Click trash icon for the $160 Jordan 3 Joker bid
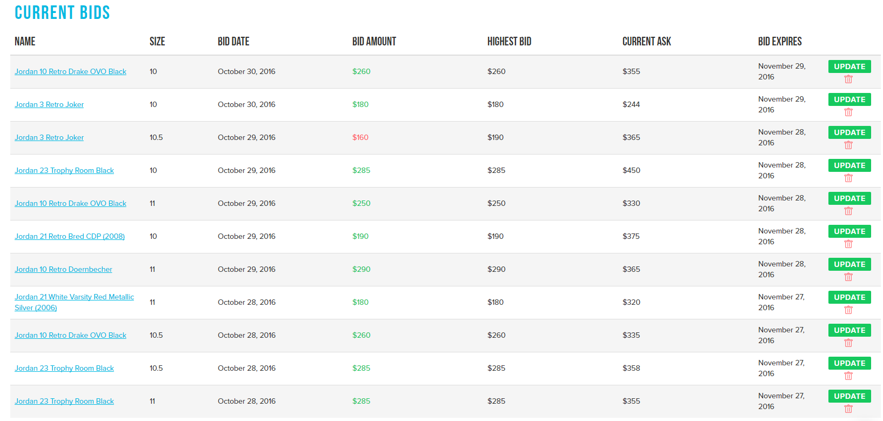The width and height of the screenshot is (883, 421). tap(848, 145)
